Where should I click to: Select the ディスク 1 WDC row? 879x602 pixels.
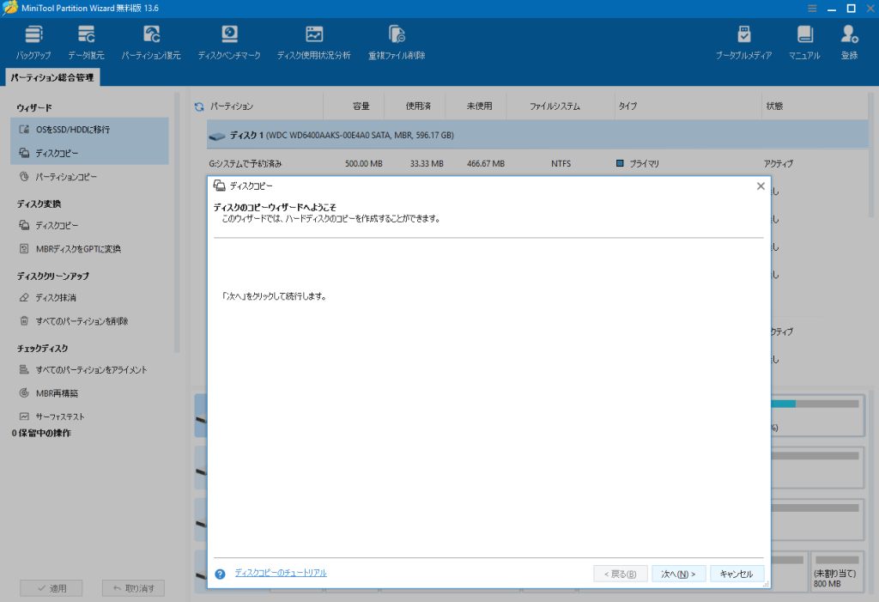[x=537, y=135]
